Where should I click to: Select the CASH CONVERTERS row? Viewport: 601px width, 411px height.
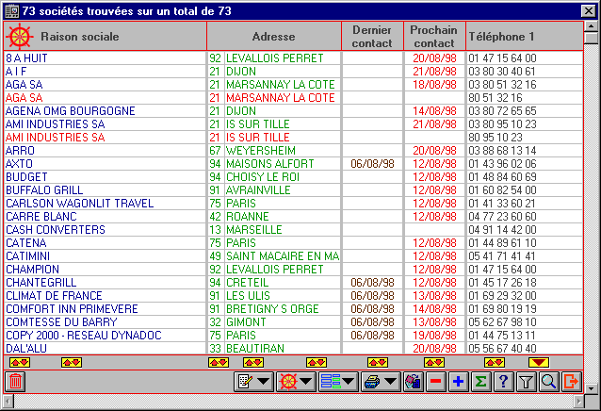[293, 230]
